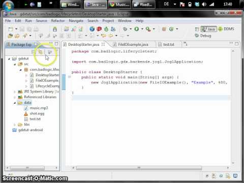244x183 pixels.
Task: Open the External Tools dropdown arrow
Action: (x=154, y=29)
